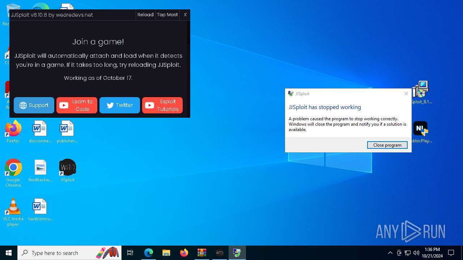Click the taskbar search box

coord(69,253)
